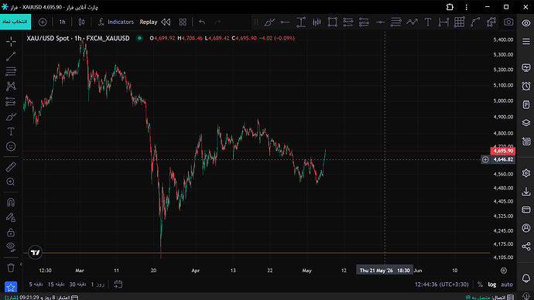Select the trend-based Fib extension tool
Viewport: 534px width, 300px height.
click(364, 22)
